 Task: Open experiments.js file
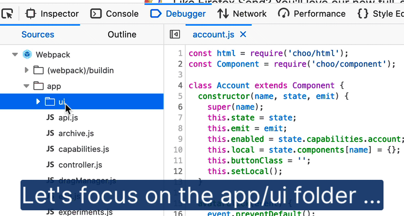pyautogui.click(x=85, y=212)
